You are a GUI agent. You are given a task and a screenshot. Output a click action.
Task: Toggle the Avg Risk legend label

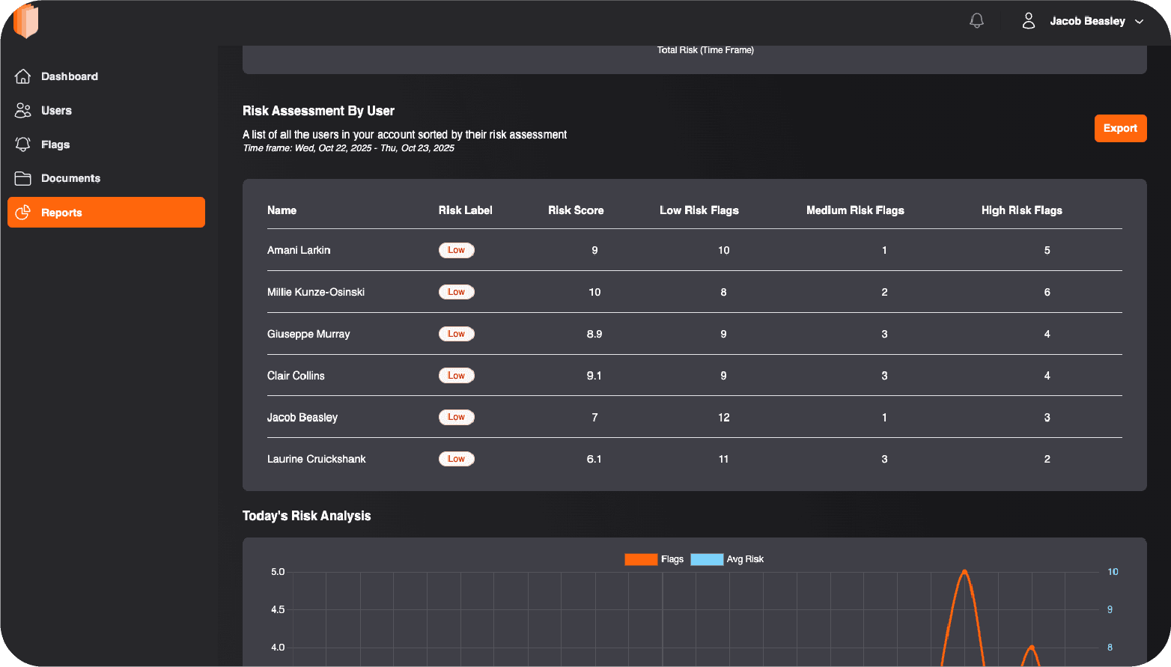[x=745, y=559]
